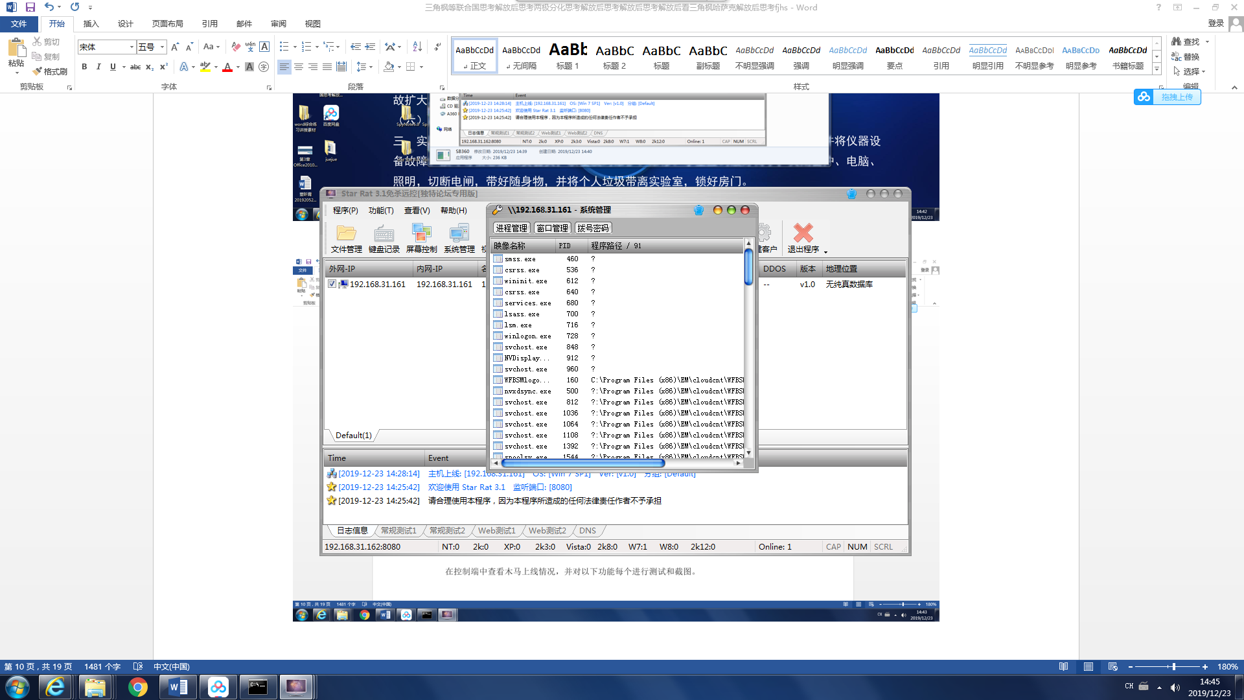Open the font size dropdown (五号)
The height and width of the screenshot is (700, 1244).
[x=162, y=47]
